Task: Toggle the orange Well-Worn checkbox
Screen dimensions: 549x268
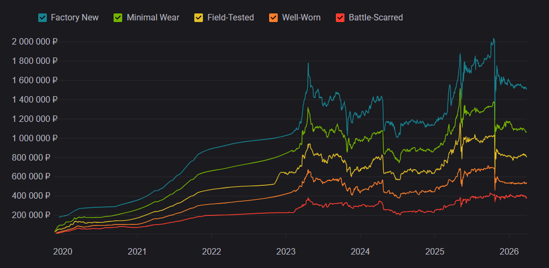Action: pyautogui.click(x=273, y=18)
